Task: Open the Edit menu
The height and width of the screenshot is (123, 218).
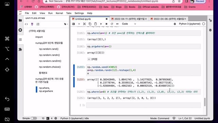Action: pos(34,13)
